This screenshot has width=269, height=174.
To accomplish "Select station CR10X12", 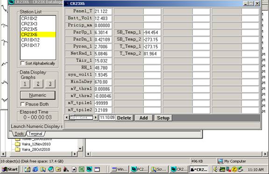I will [38, 40].
